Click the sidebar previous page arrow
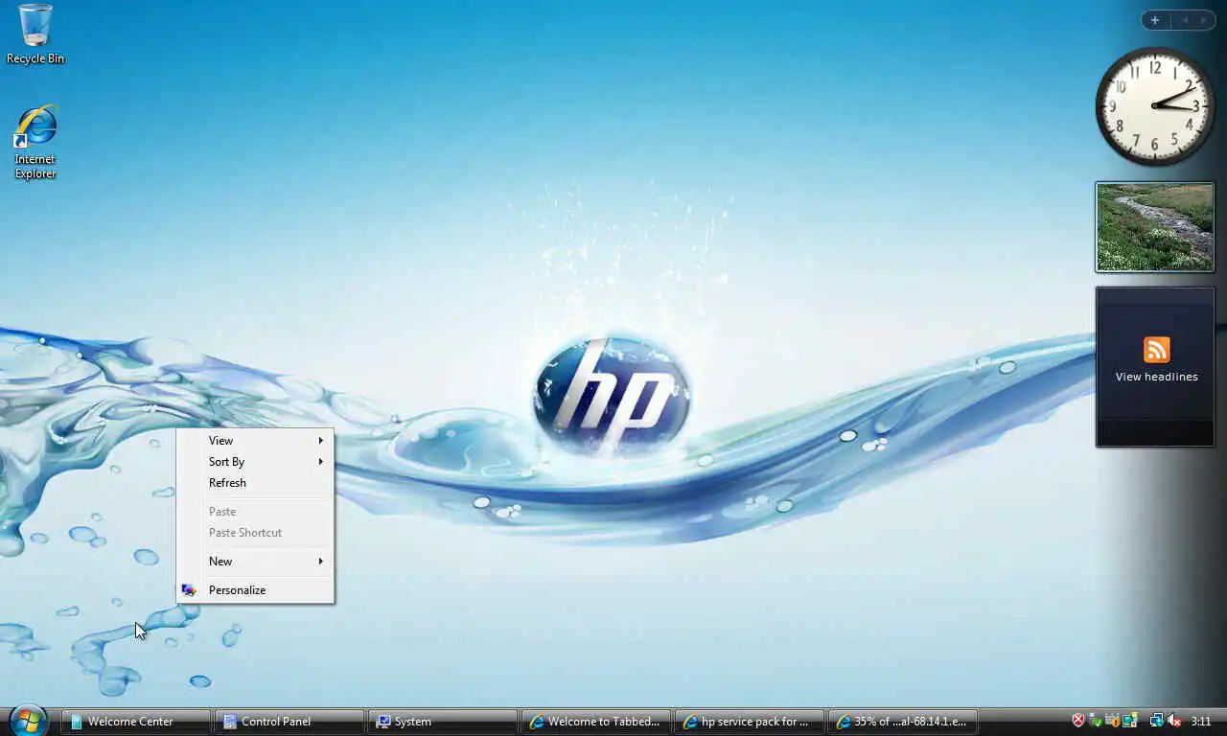1227x736 pixels. 1185,20
